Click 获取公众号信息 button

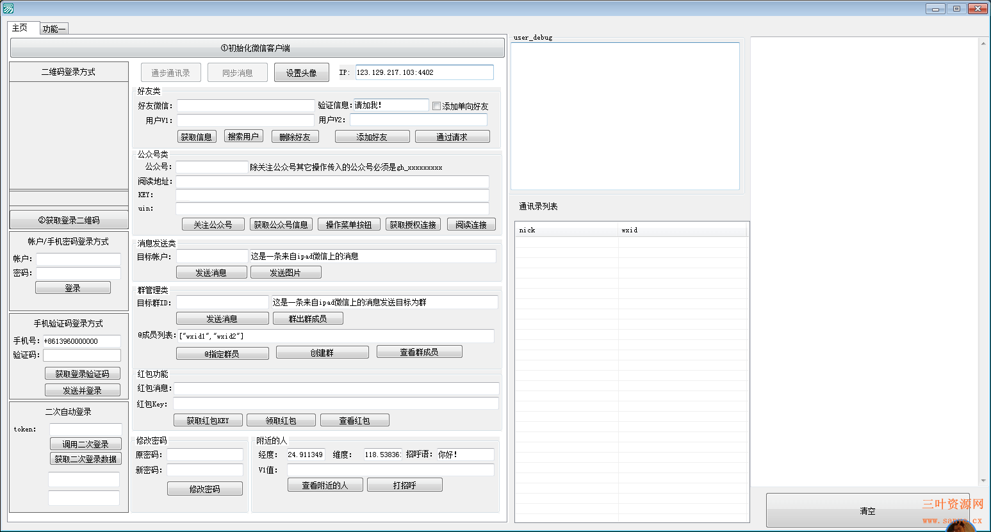point(281,224)
